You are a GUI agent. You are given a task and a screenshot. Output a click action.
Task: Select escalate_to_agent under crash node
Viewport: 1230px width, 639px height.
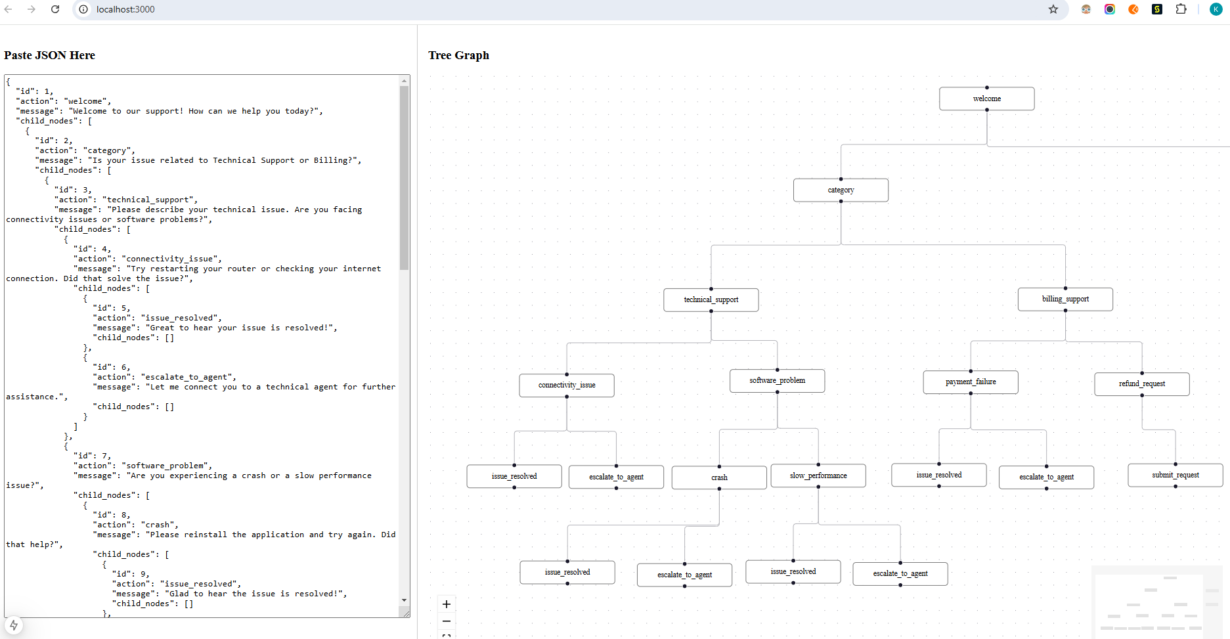(x=684, y=575)
